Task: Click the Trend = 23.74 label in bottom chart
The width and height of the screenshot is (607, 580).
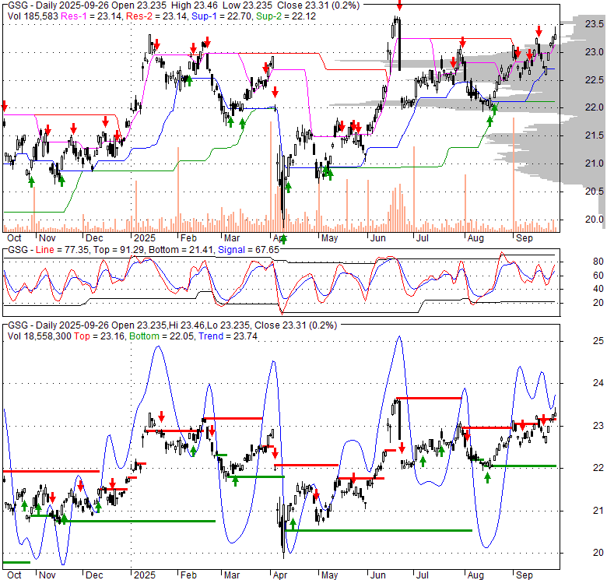Action: tap(228, 336)
